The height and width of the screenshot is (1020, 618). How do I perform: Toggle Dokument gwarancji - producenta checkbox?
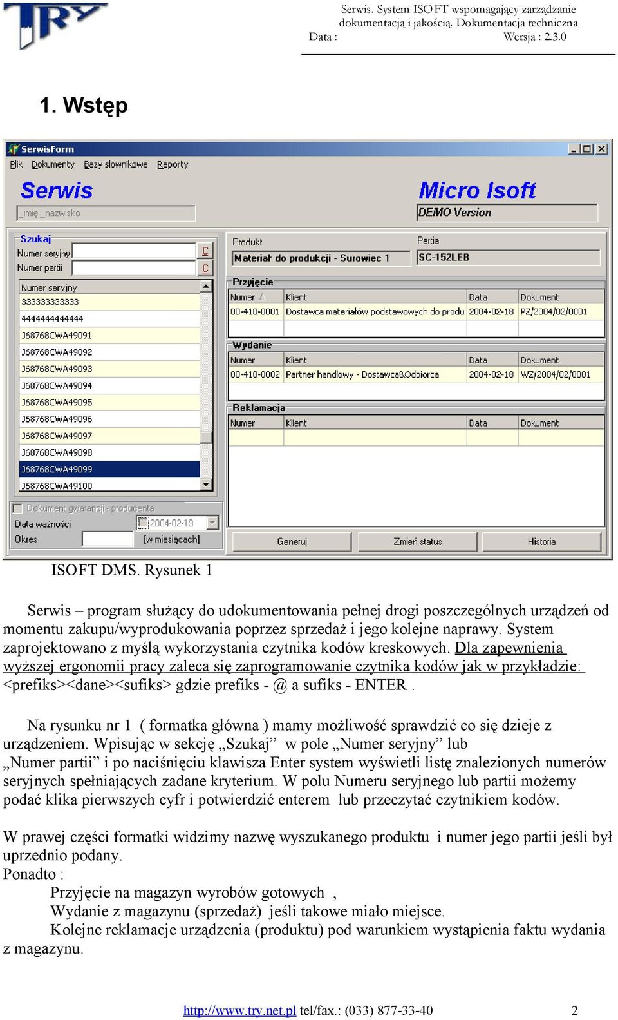click(18, 508)
